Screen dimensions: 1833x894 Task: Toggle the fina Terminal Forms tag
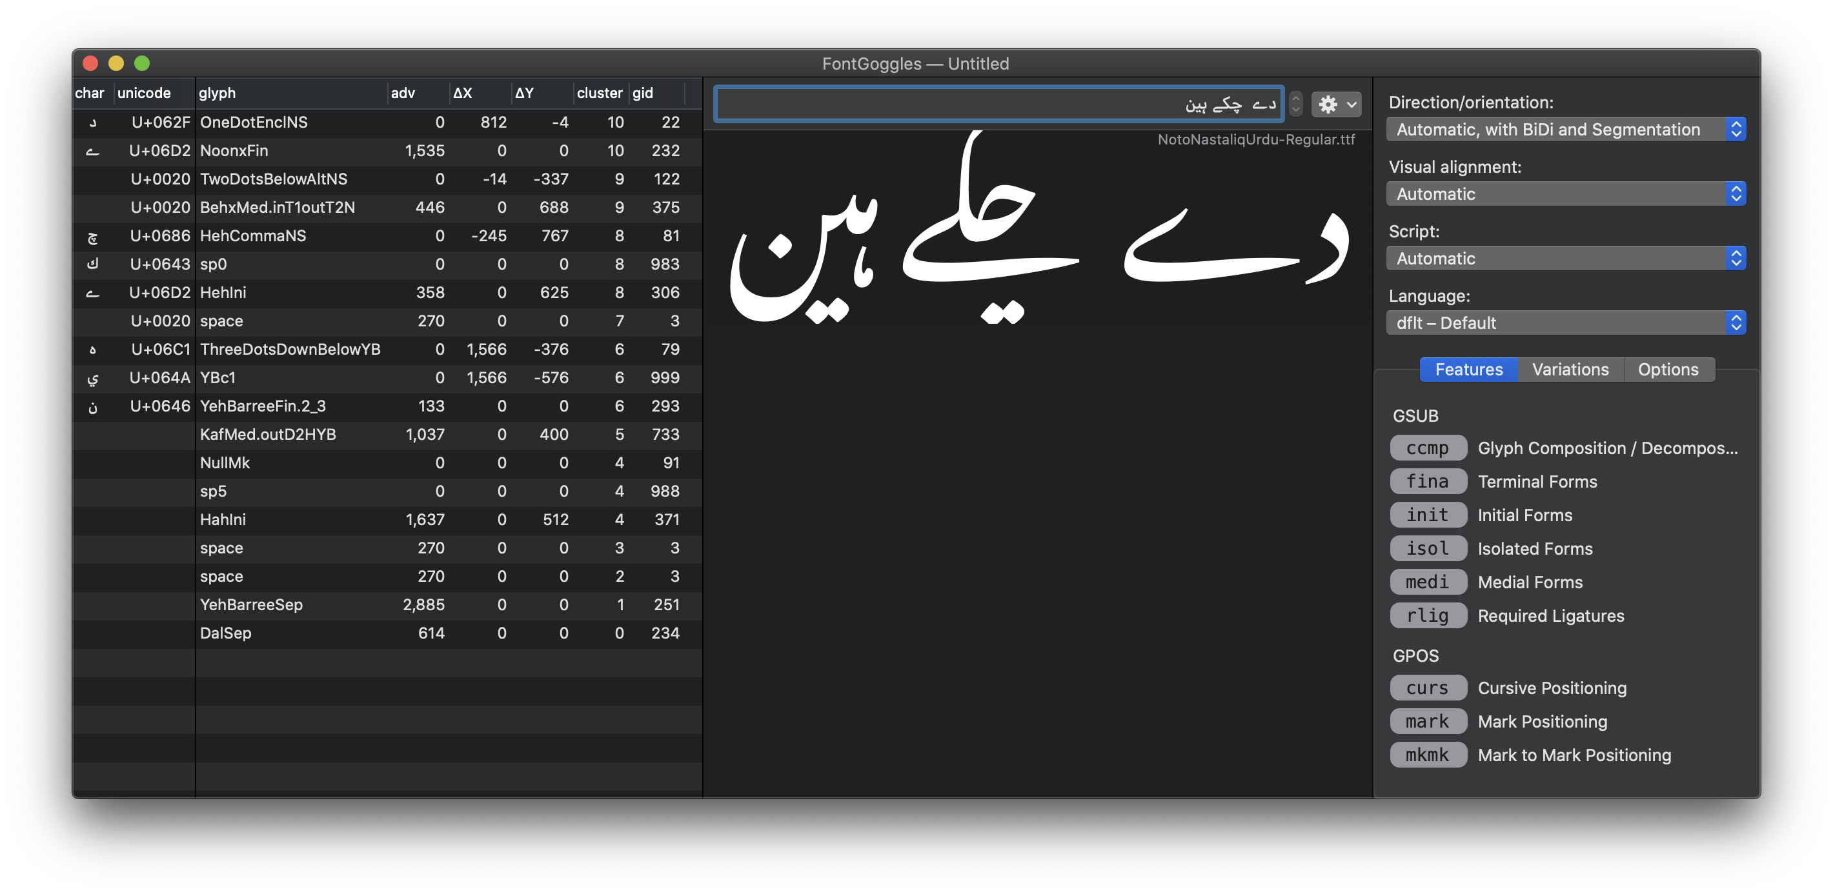click(1428, 481)
